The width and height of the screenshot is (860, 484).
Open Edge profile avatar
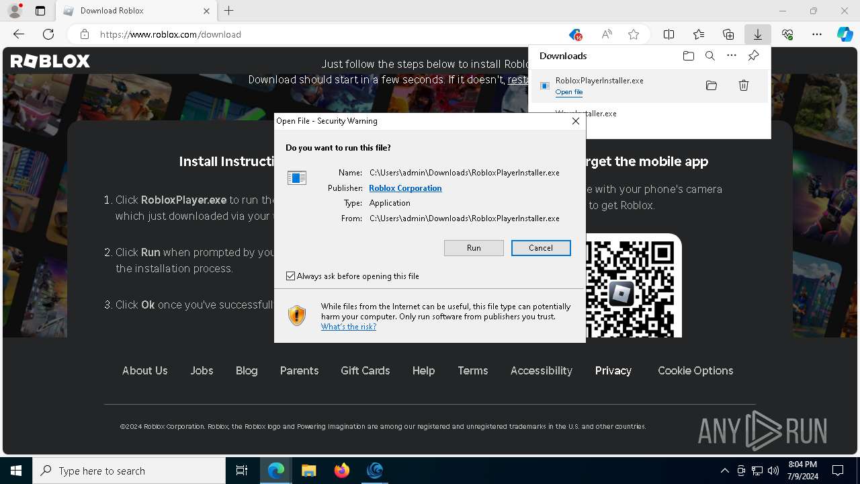coord(14,11)
